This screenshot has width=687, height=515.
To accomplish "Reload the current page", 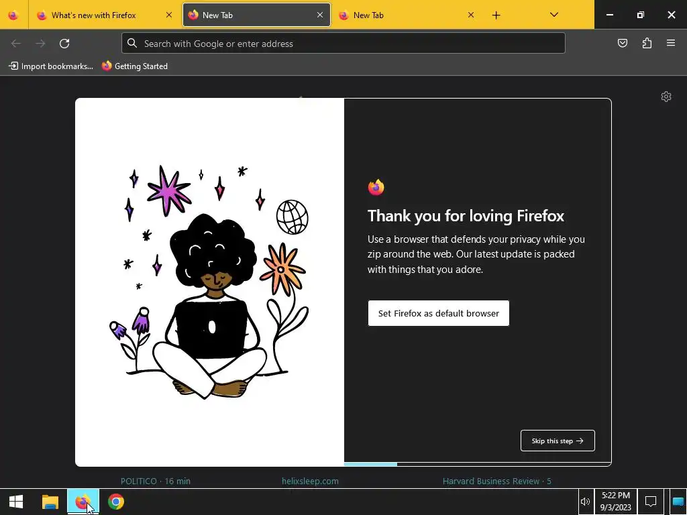I will [x=64, y=44].
